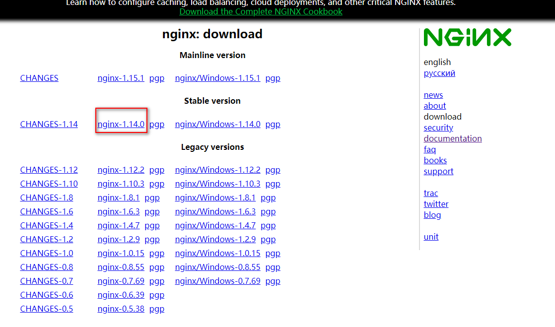Download nginx/Windows-1.12.2

coord(218,170)
